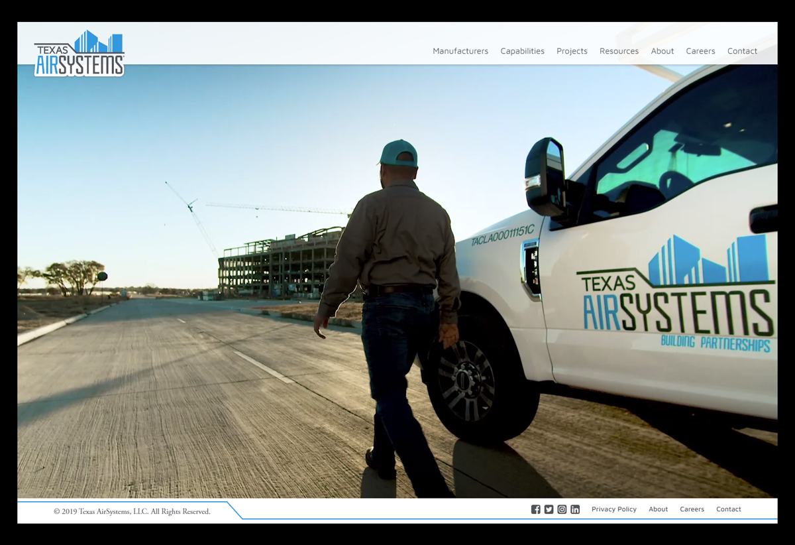The height and width of the screenshot is (545, 795).
Task: Select About in the top navigation
Action: pyautogui.click(x=662, y=51)
